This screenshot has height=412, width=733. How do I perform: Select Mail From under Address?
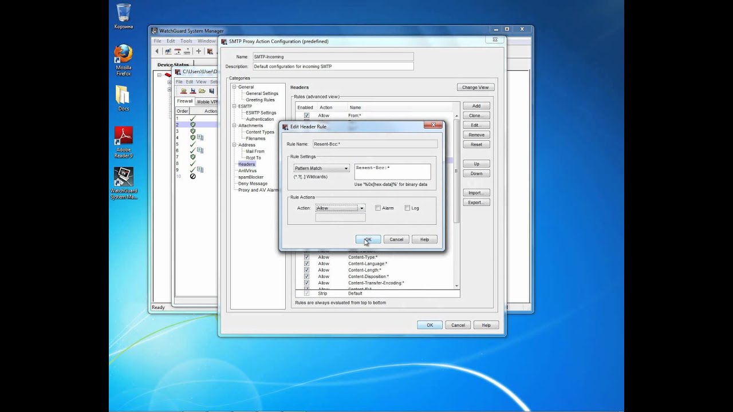click(x=255, y=152)
